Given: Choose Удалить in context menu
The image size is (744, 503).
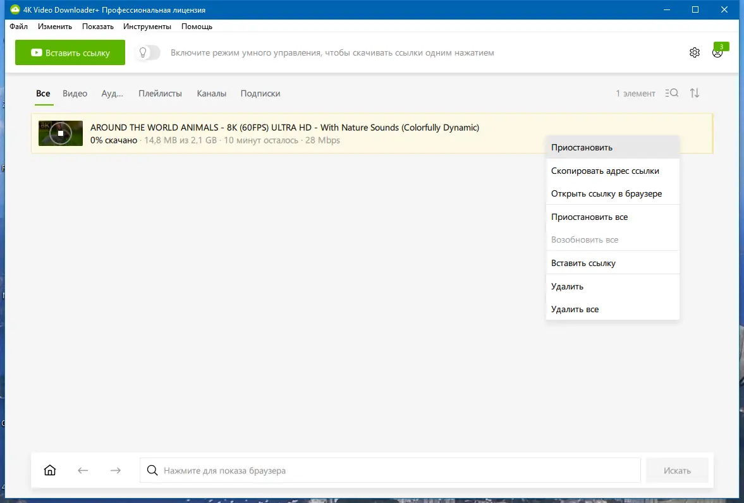Looking at the screenshot, I should 613,286.
